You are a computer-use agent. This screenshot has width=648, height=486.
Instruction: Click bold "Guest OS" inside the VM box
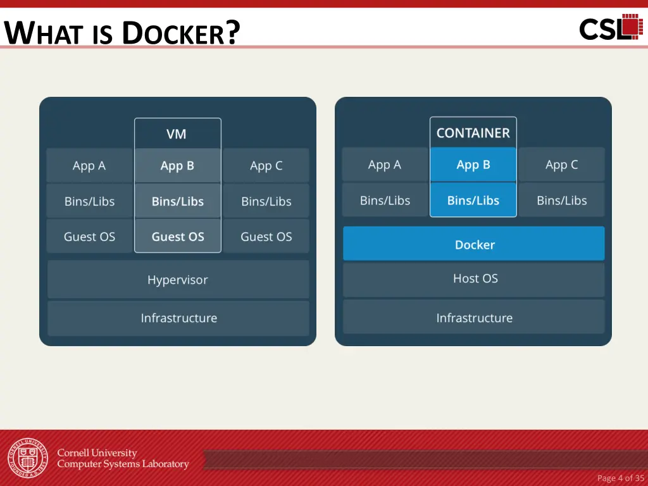pyautogui.click(x=178, y=237)
